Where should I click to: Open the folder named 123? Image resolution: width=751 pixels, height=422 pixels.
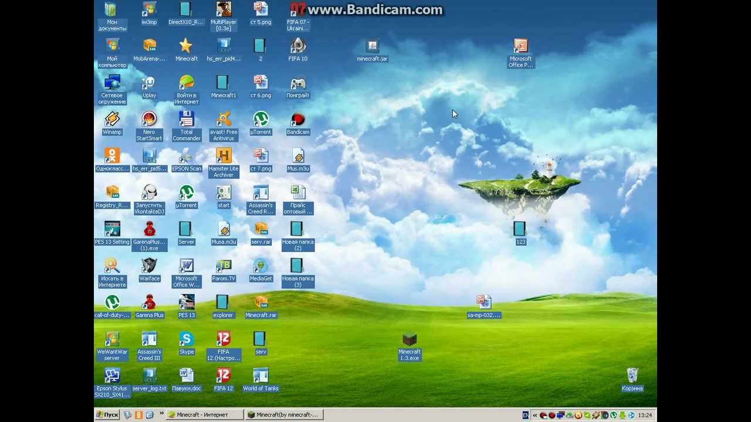pyautogui.click(x=520, y=229)
